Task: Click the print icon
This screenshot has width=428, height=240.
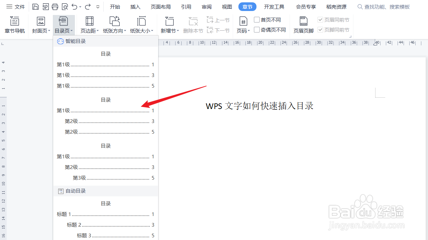Action: [55, 7]
